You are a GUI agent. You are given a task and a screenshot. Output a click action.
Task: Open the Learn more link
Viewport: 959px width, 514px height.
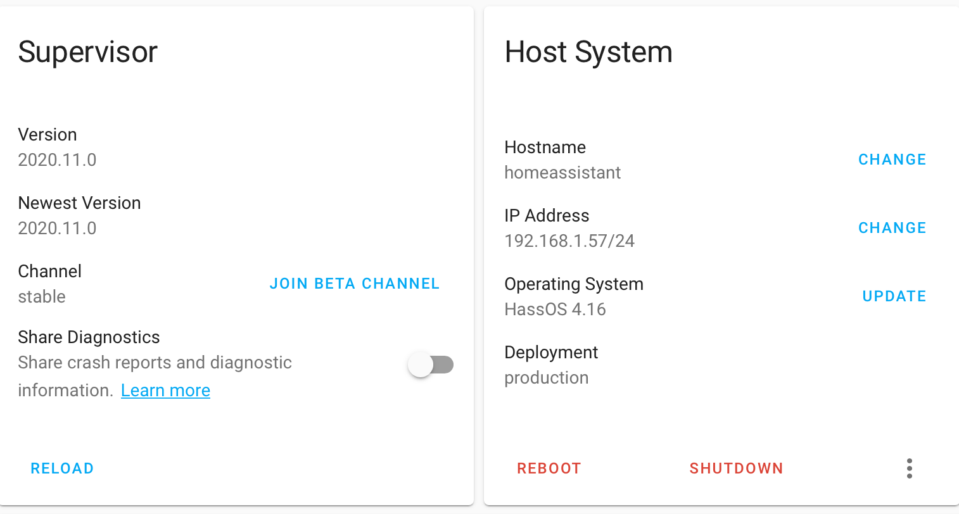(x=165, y=390)
